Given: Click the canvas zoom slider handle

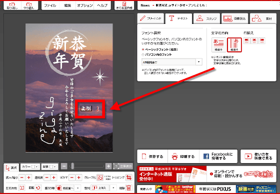Looking at the screenshot, I should [72, 167].
